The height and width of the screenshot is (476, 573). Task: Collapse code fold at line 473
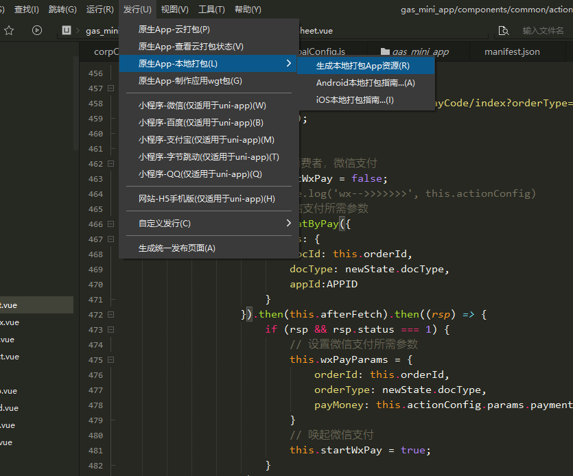pyautogui.click(x=111, y=329)
